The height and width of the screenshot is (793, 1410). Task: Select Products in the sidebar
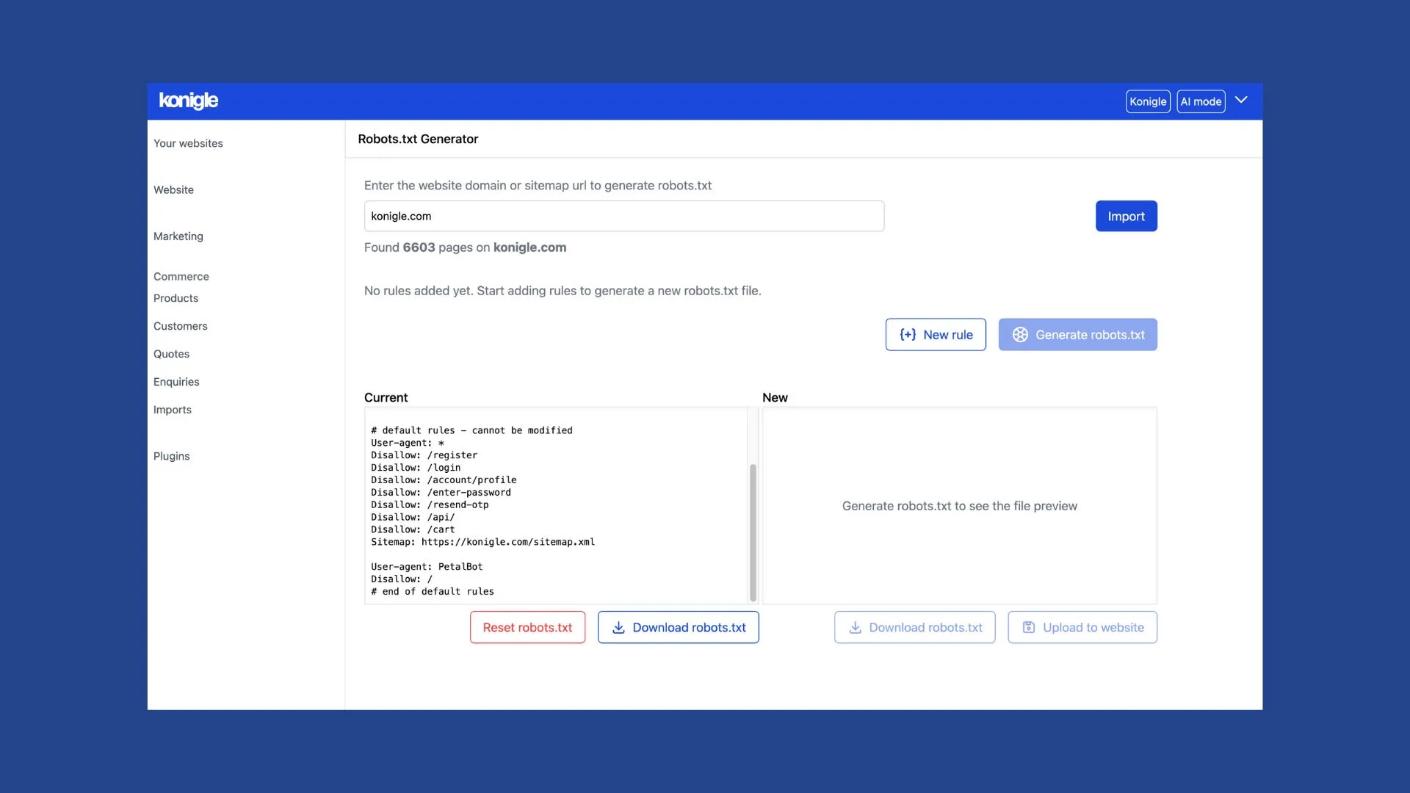point(176,299)
